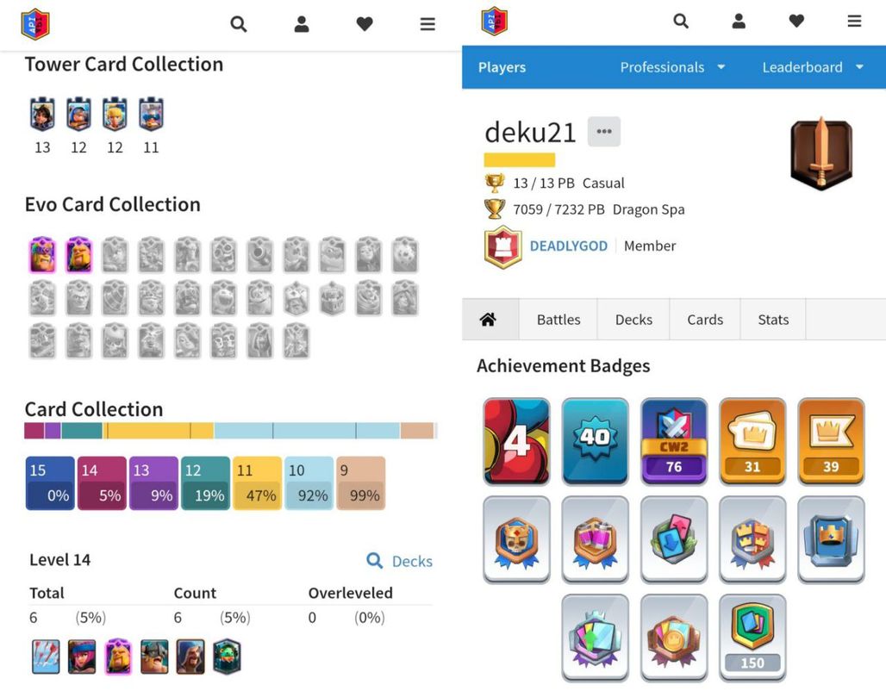
Task: Open the favorites heart icon in the right header
Action: [x=796, y=22]
